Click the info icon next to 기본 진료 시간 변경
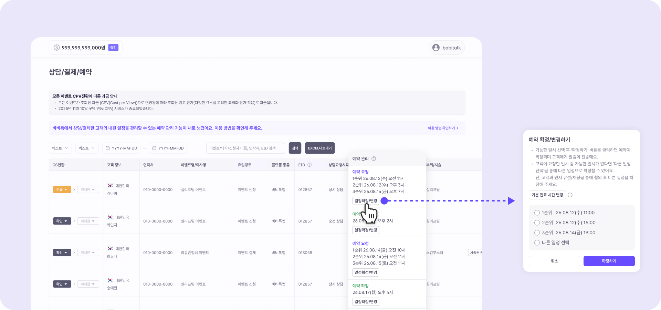The height and width of the screenshot is (310, 661). coord(570,195)
